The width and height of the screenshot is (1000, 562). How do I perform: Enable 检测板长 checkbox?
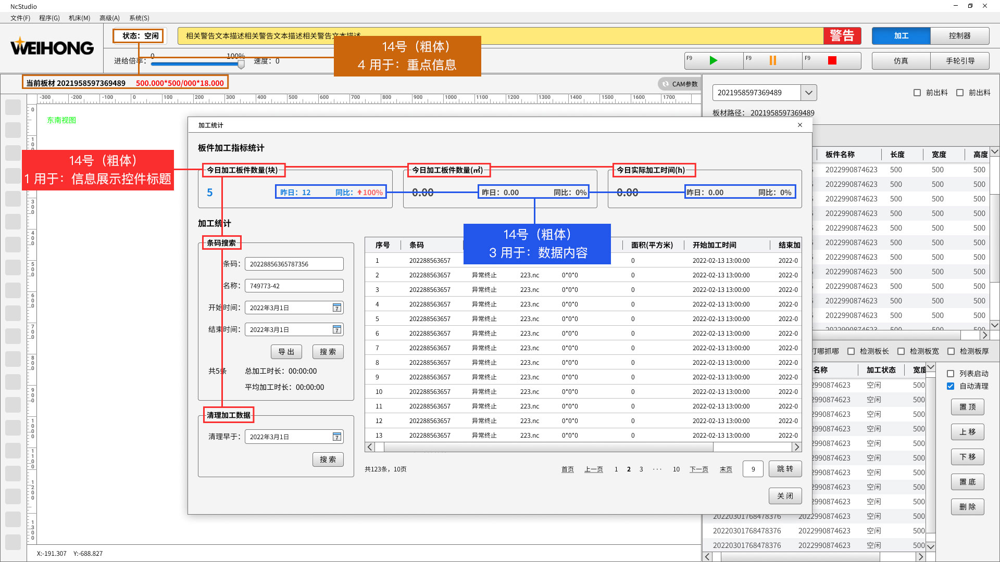tap(851, 351)
